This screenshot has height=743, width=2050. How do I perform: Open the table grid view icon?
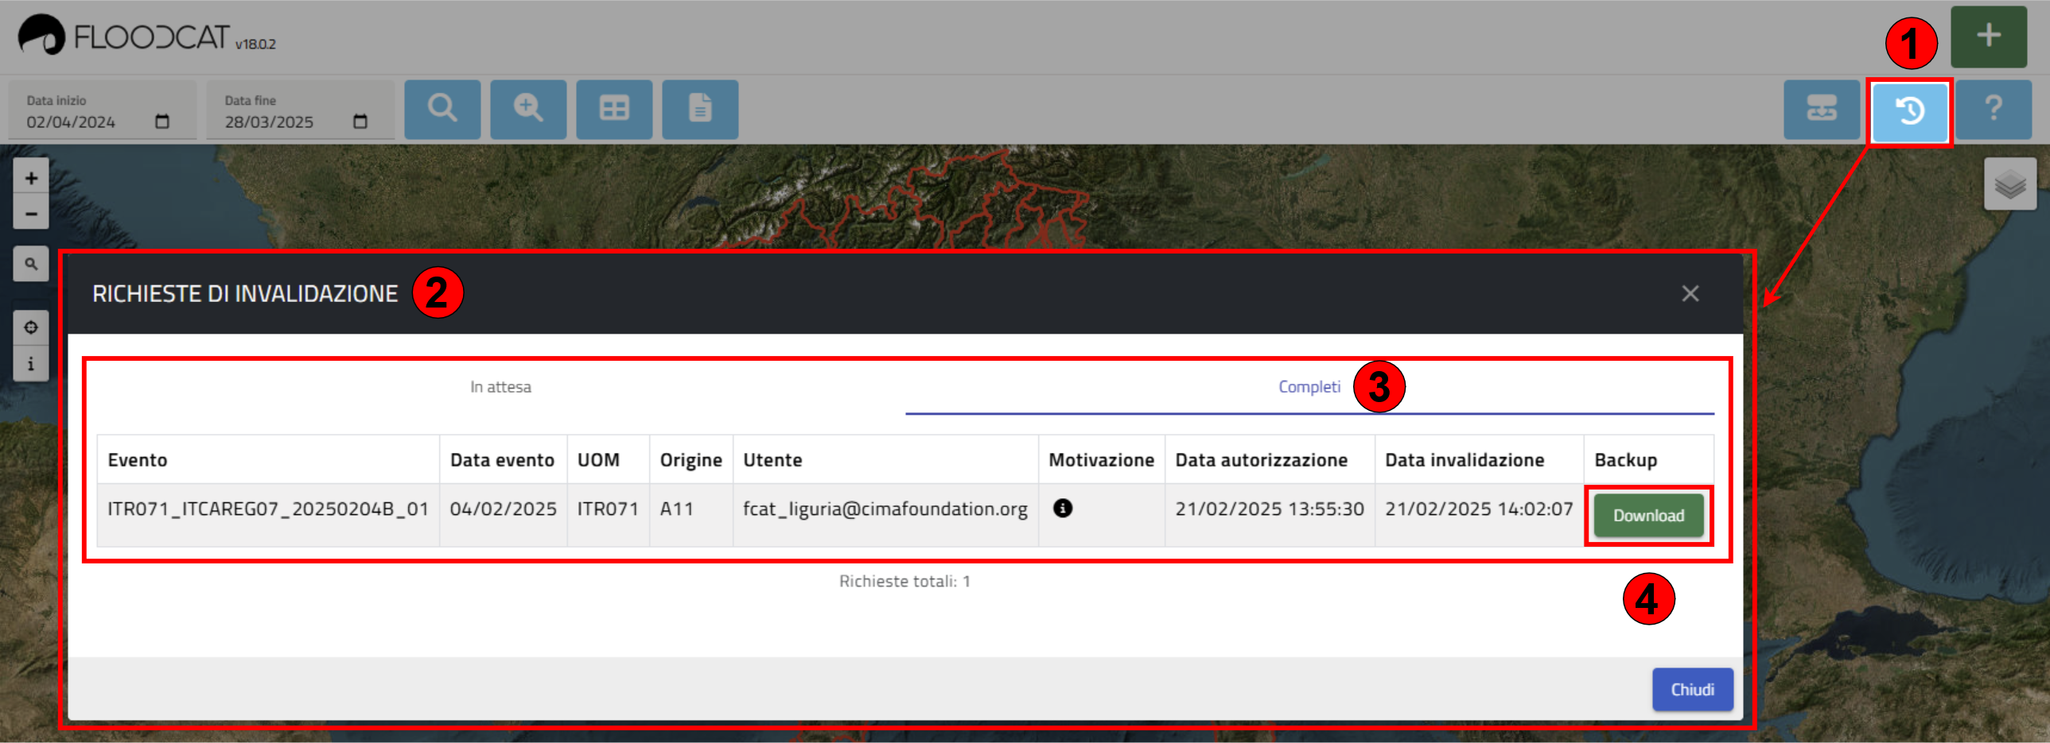click(613, 109)
